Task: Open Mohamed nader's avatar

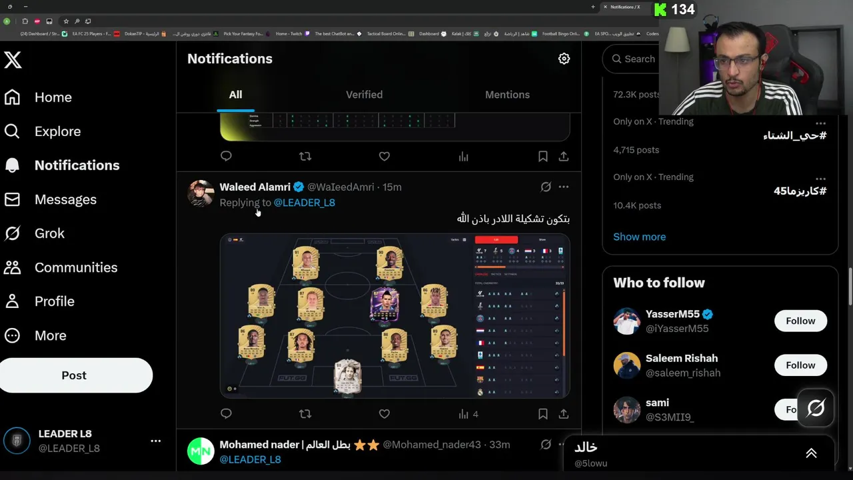Action: point(201,451)
